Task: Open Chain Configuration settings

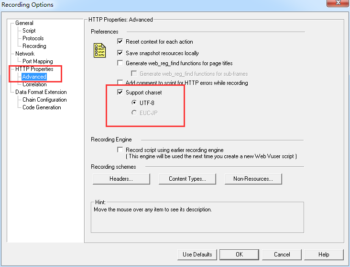Action: click(x=44, y=100)
